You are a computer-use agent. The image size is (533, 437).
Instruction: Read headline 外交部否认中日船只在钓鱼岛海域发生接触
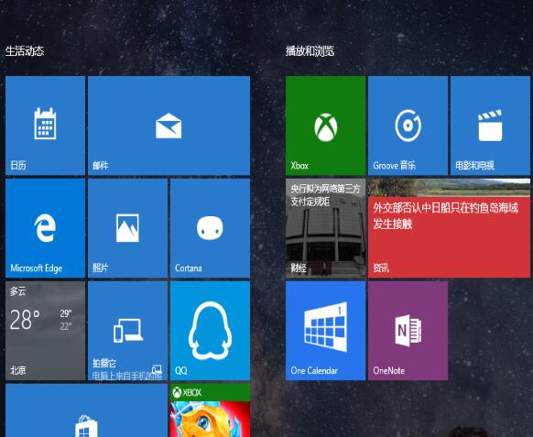tap(446, 215)
